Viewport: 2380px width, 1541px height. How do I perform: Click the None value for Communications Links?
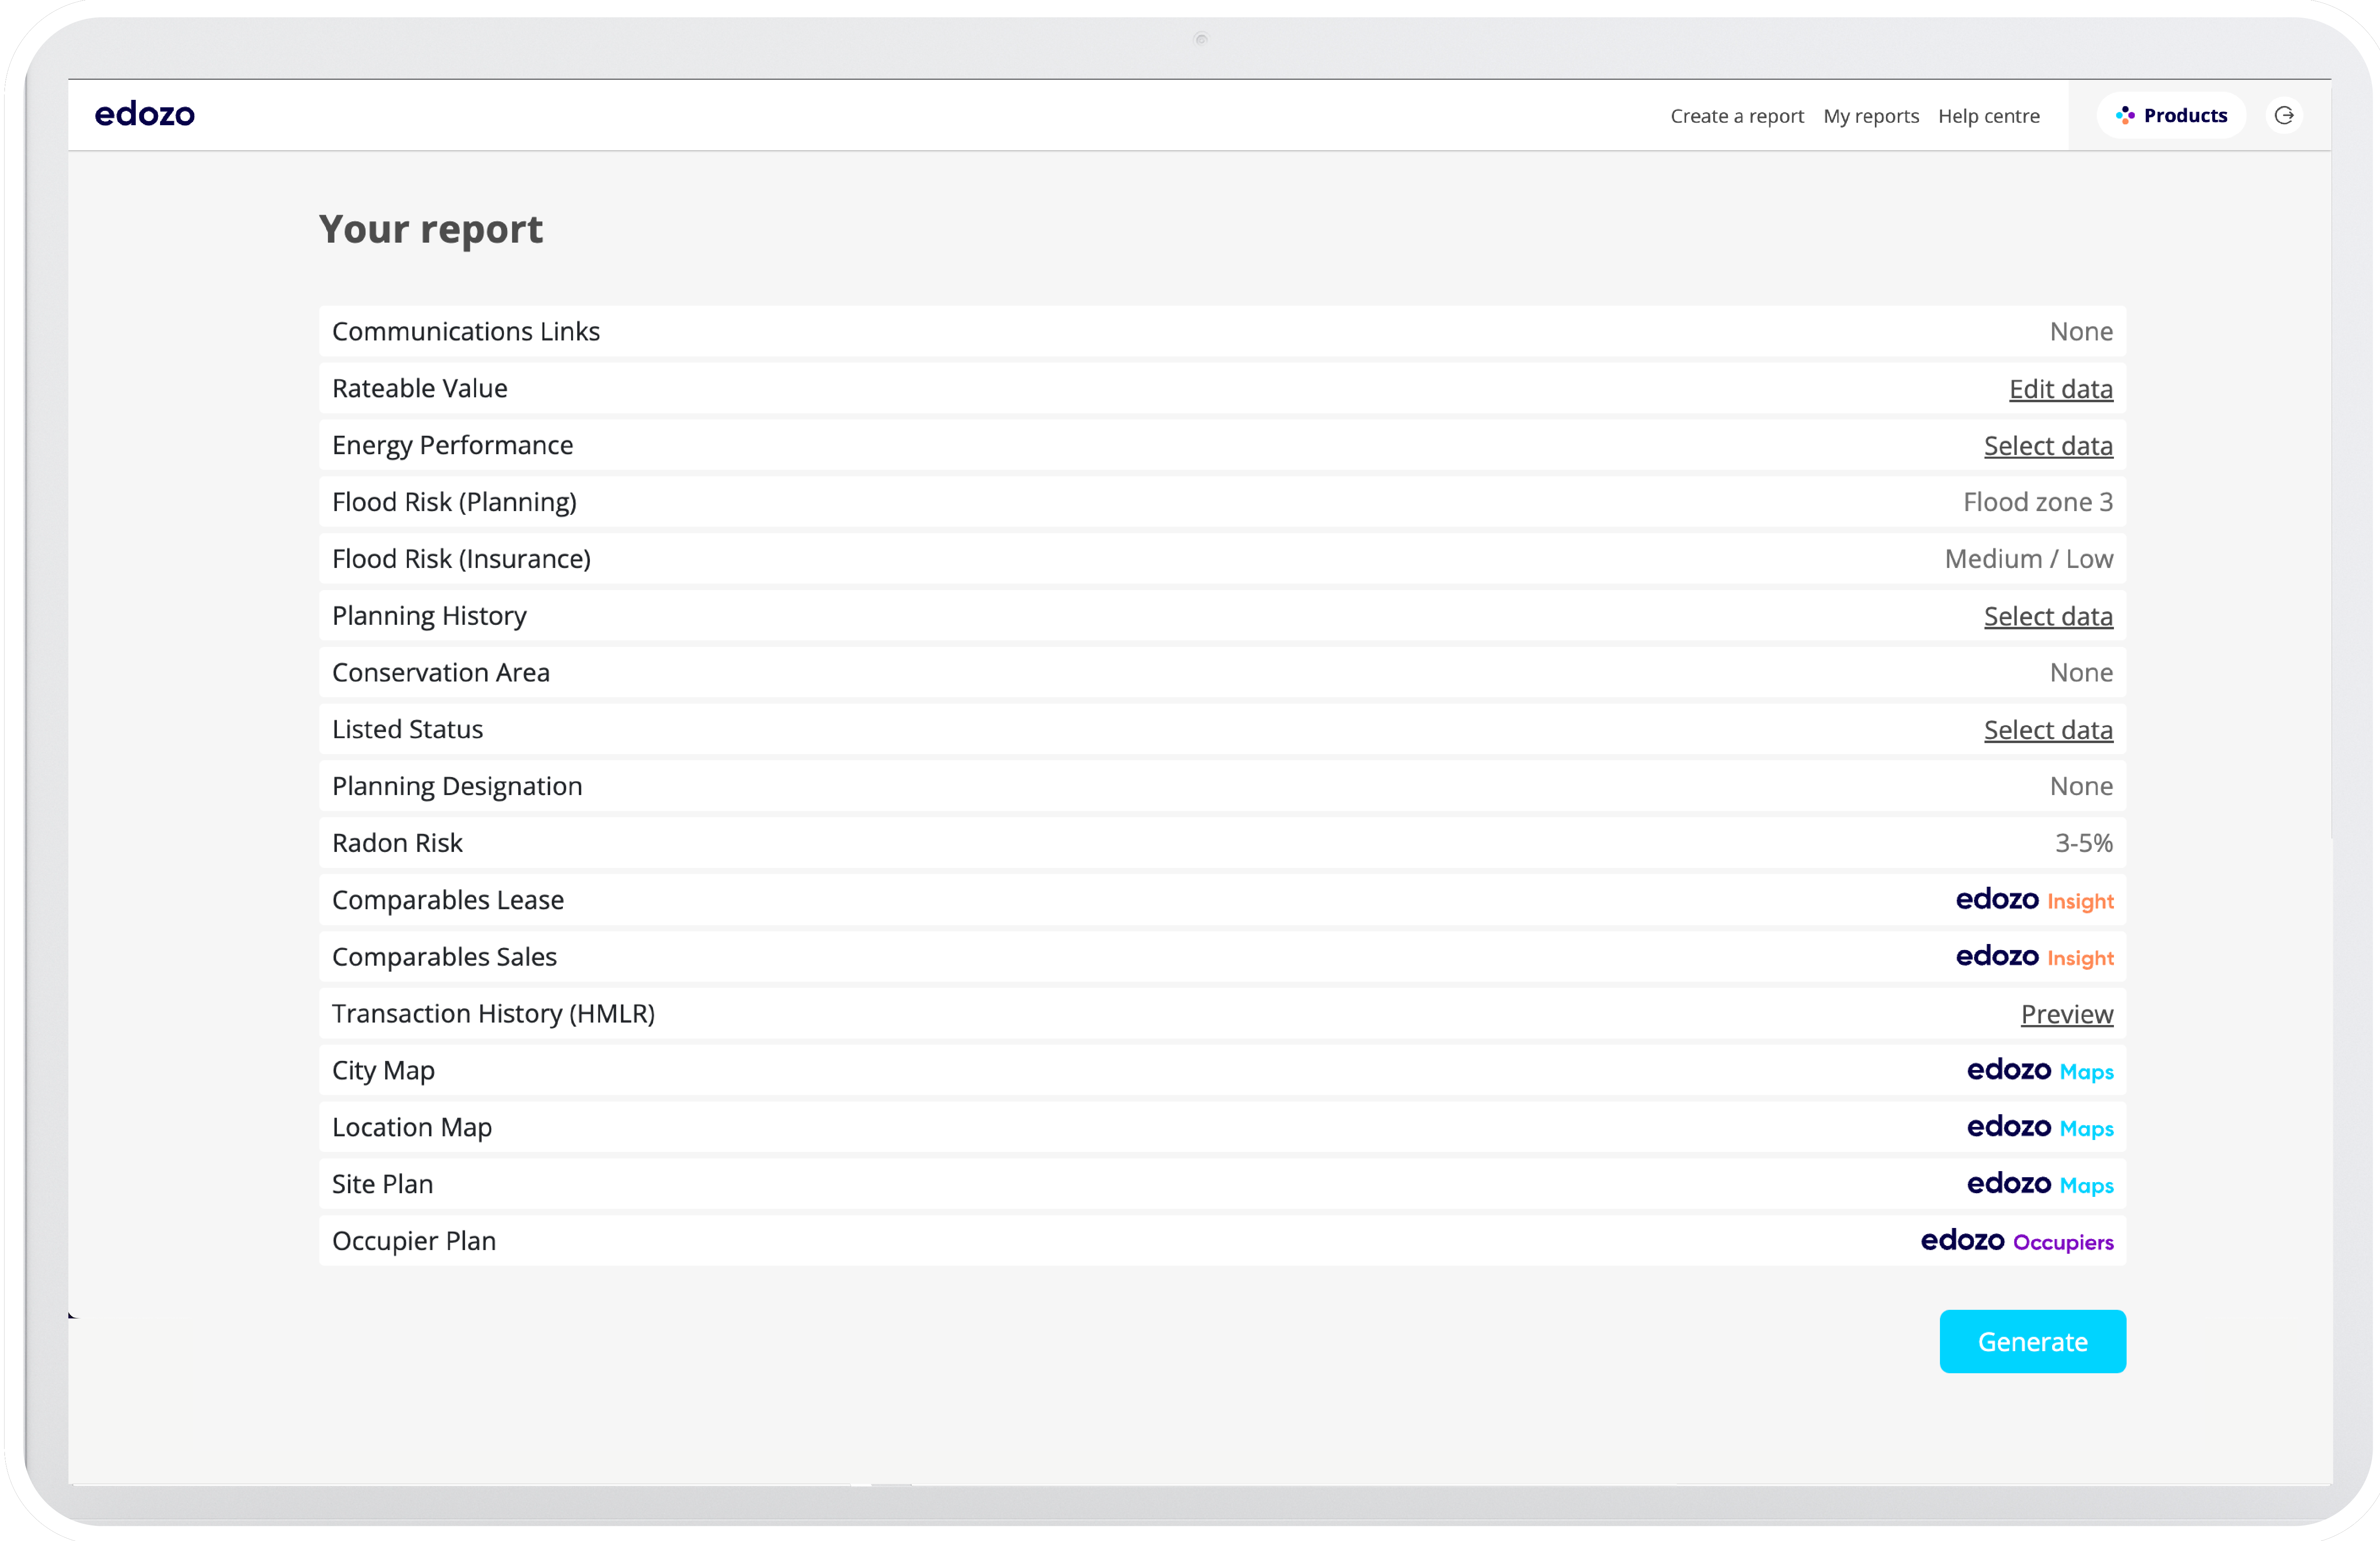pyautogui.click(x=2081, y=332)
